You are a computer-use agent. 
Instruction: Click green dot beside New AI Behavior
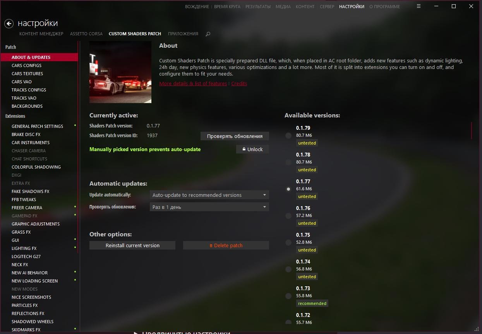75,272
